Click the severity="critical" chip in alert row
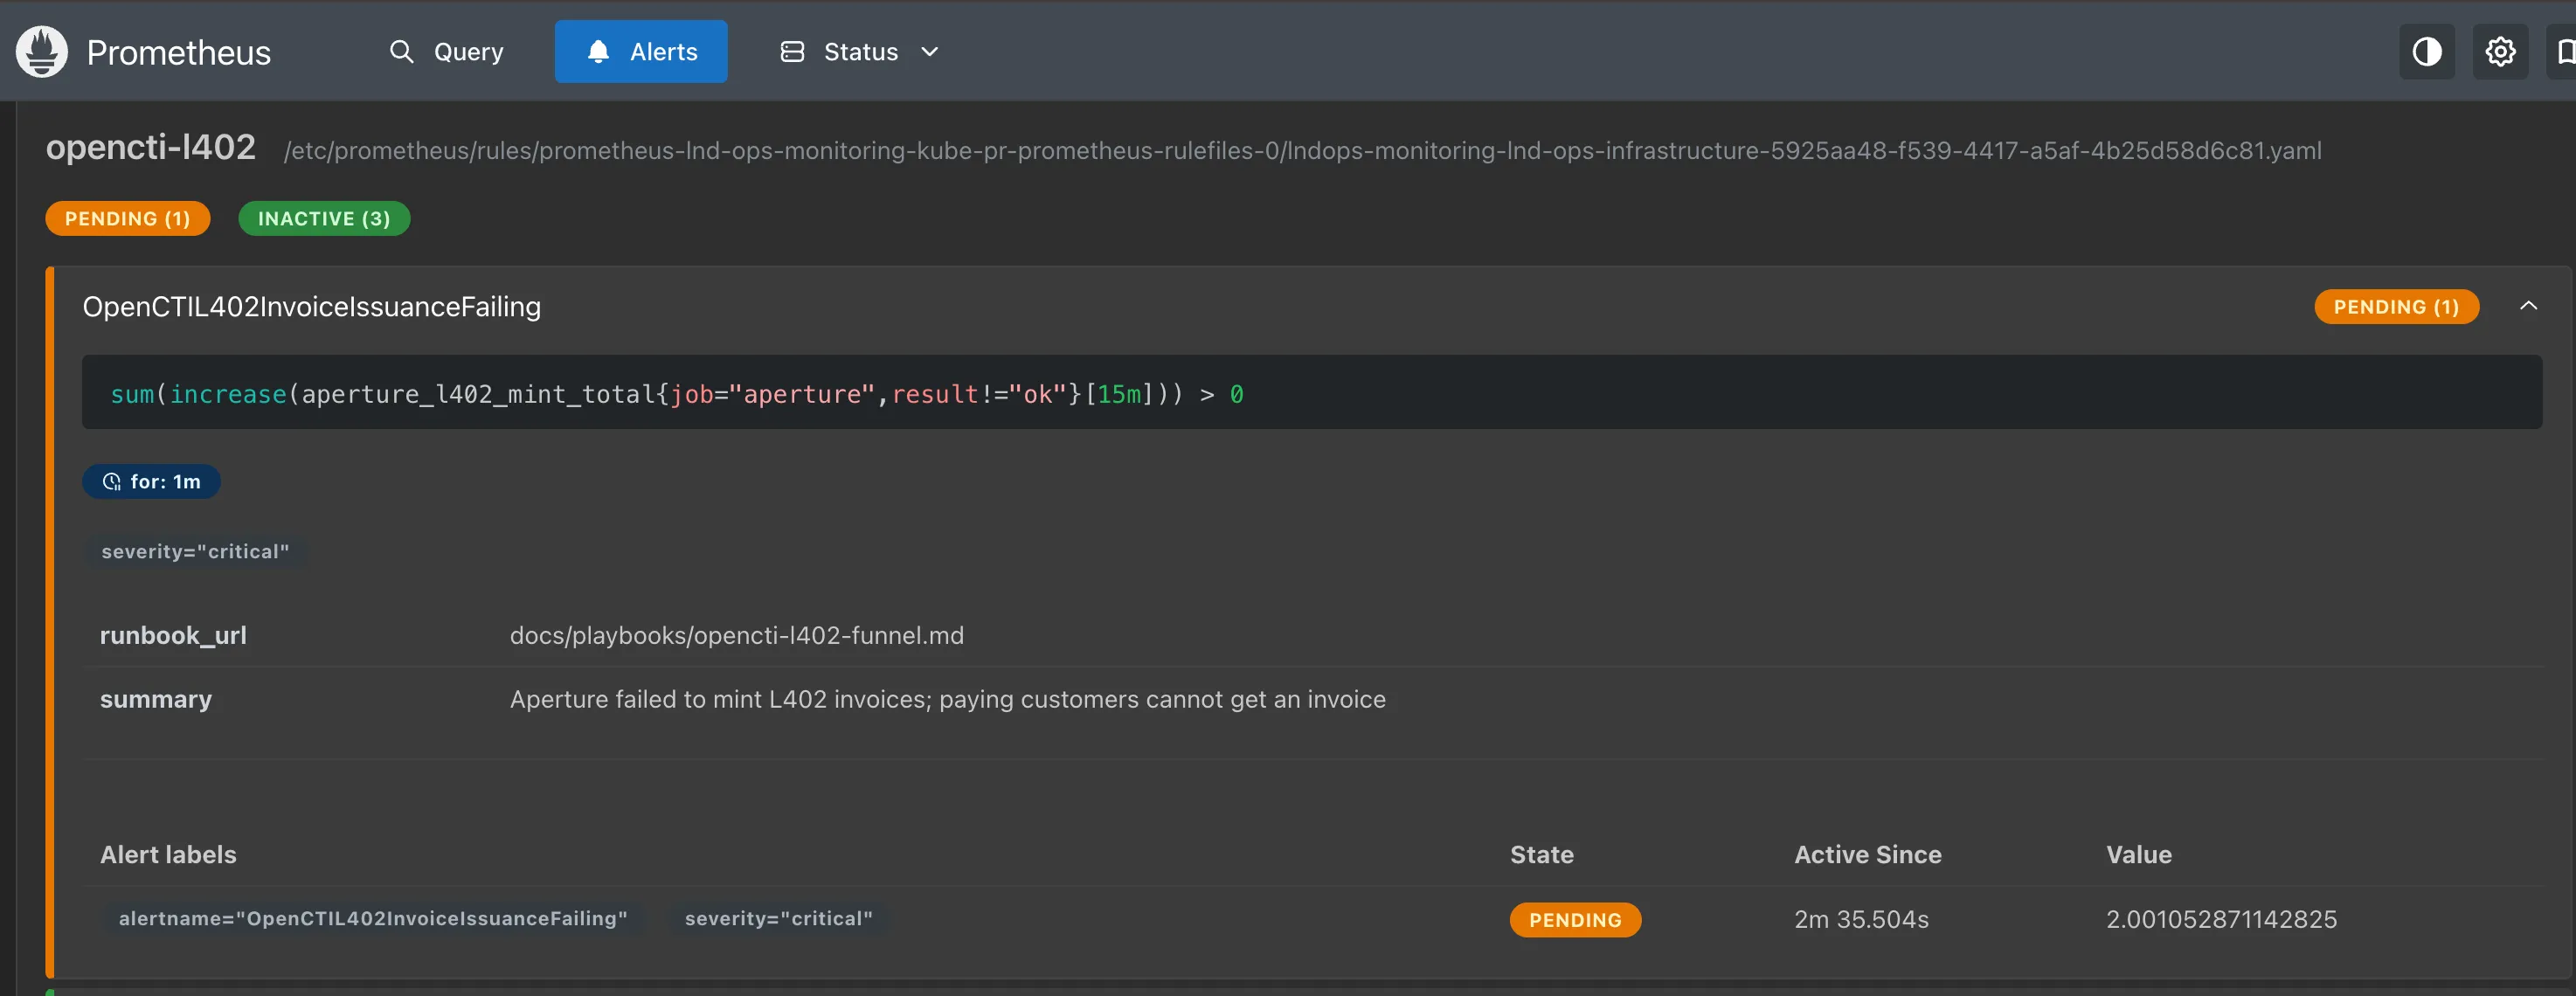This screenshot has width=2576, height=996. tap(778, 919)
